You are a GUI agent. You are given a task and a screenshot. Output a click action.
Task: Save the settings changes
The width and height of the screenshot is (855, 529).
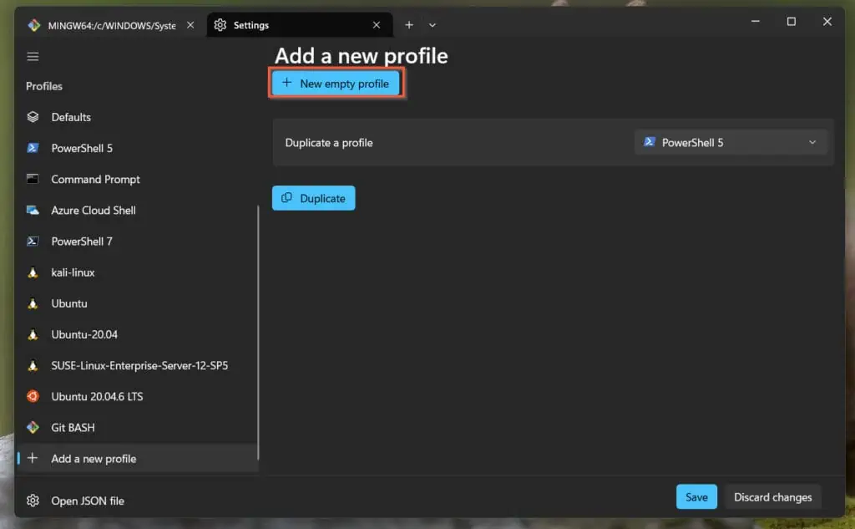[x=696, y=496]
